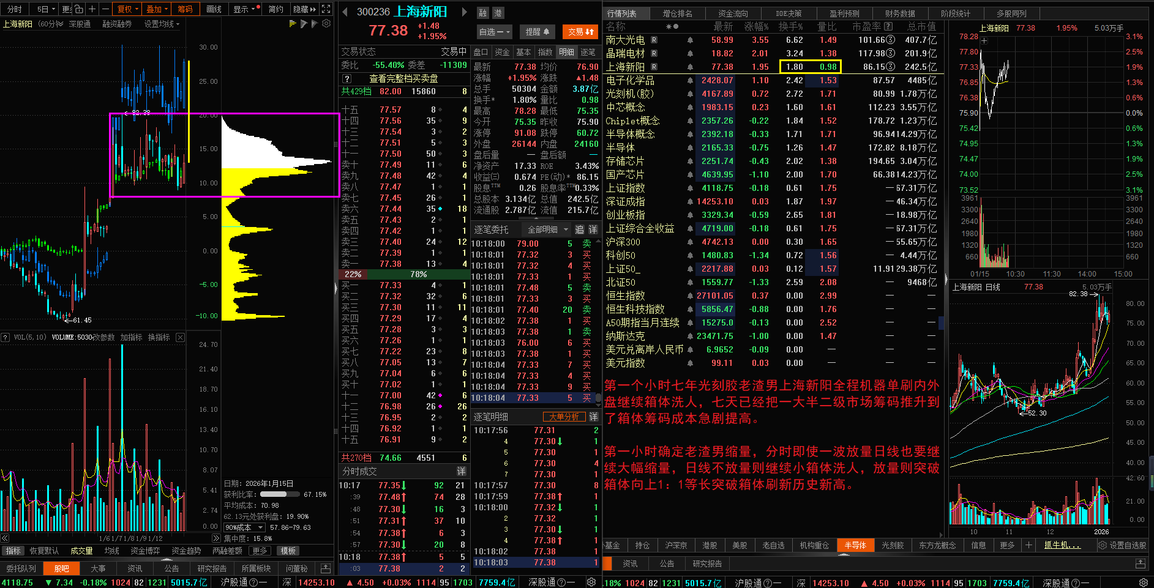Click the 更多 indicators button
Image resolution: width=1154 pixels, height=588 pixels.
point(260,551)
